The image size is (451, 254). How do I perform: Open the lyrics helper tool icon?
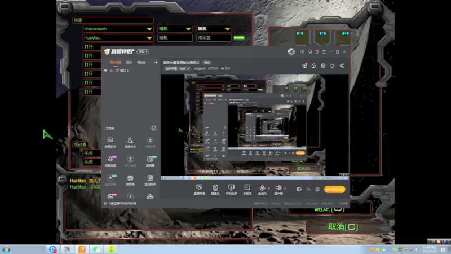pos(150,180)
